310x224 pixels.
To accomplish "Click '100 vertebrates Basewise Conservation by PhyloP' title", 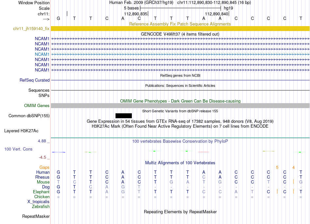I will click(180, 141).
